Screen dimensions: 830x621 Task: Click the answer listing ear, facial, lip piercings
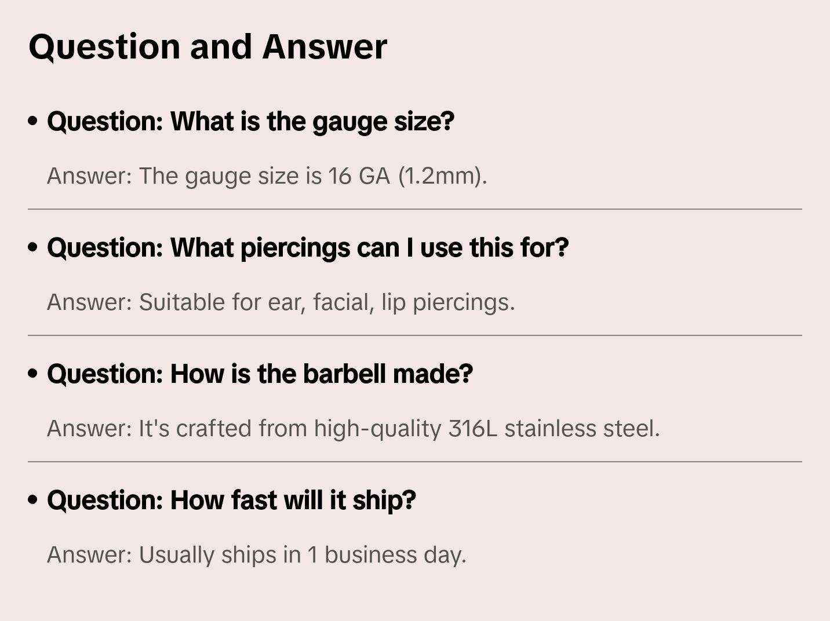click(x=281, y=302)
